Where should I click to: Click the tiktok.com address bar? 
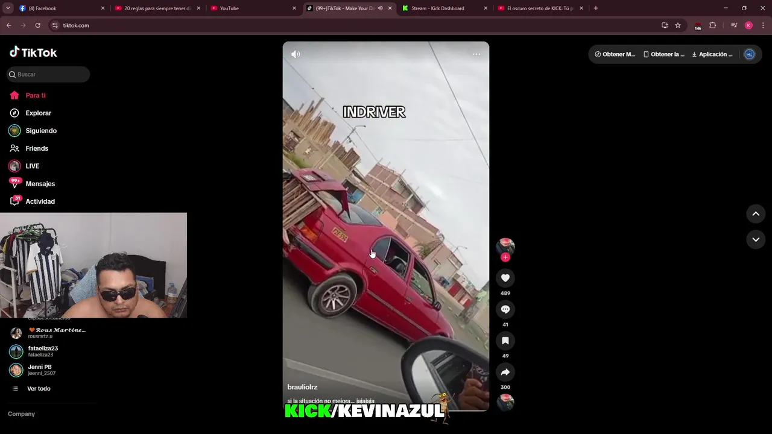(356, 25)
